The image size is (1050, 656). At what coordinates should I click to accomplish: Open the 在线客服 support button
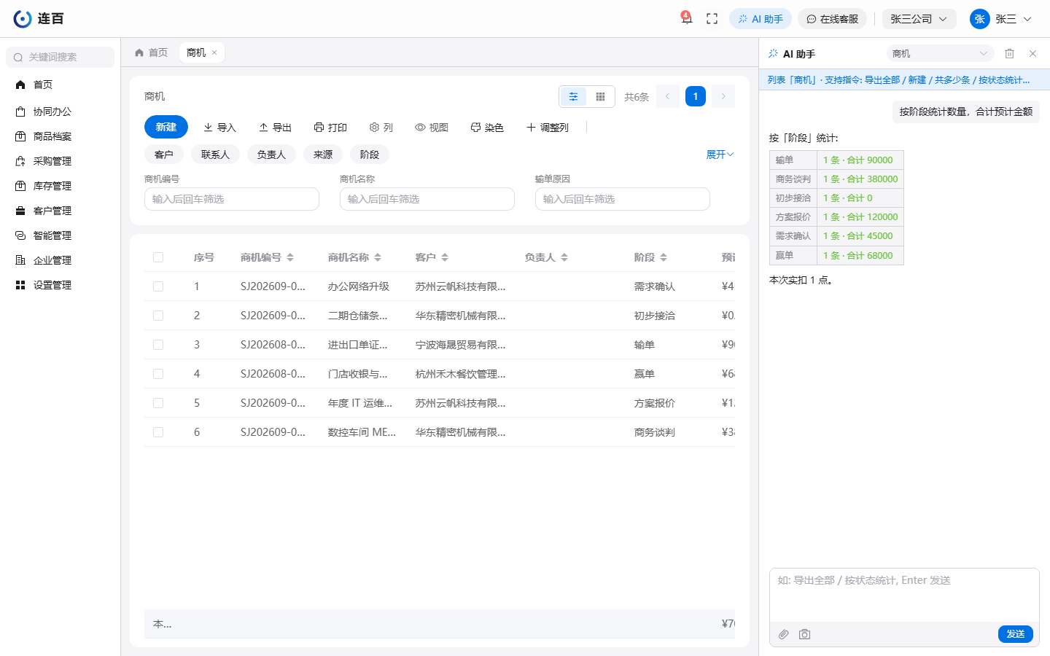832,19
